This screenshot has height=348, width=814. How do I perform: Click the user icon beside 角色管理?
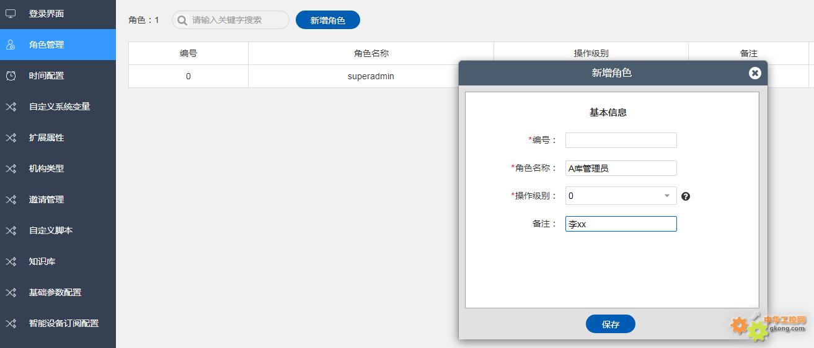coord(11,45)
